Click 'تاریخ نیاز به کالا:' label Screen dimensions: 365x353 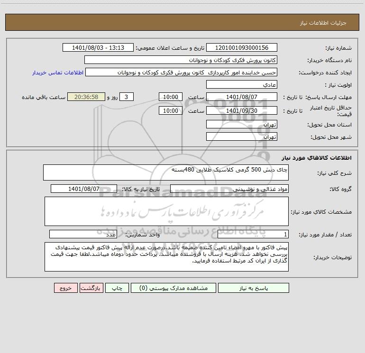141,189
